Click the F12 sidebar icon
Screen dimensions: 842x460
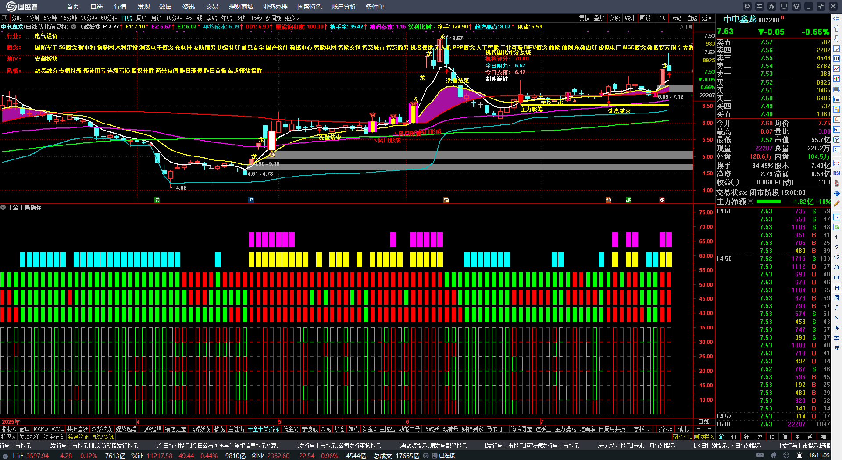(837, 130)
